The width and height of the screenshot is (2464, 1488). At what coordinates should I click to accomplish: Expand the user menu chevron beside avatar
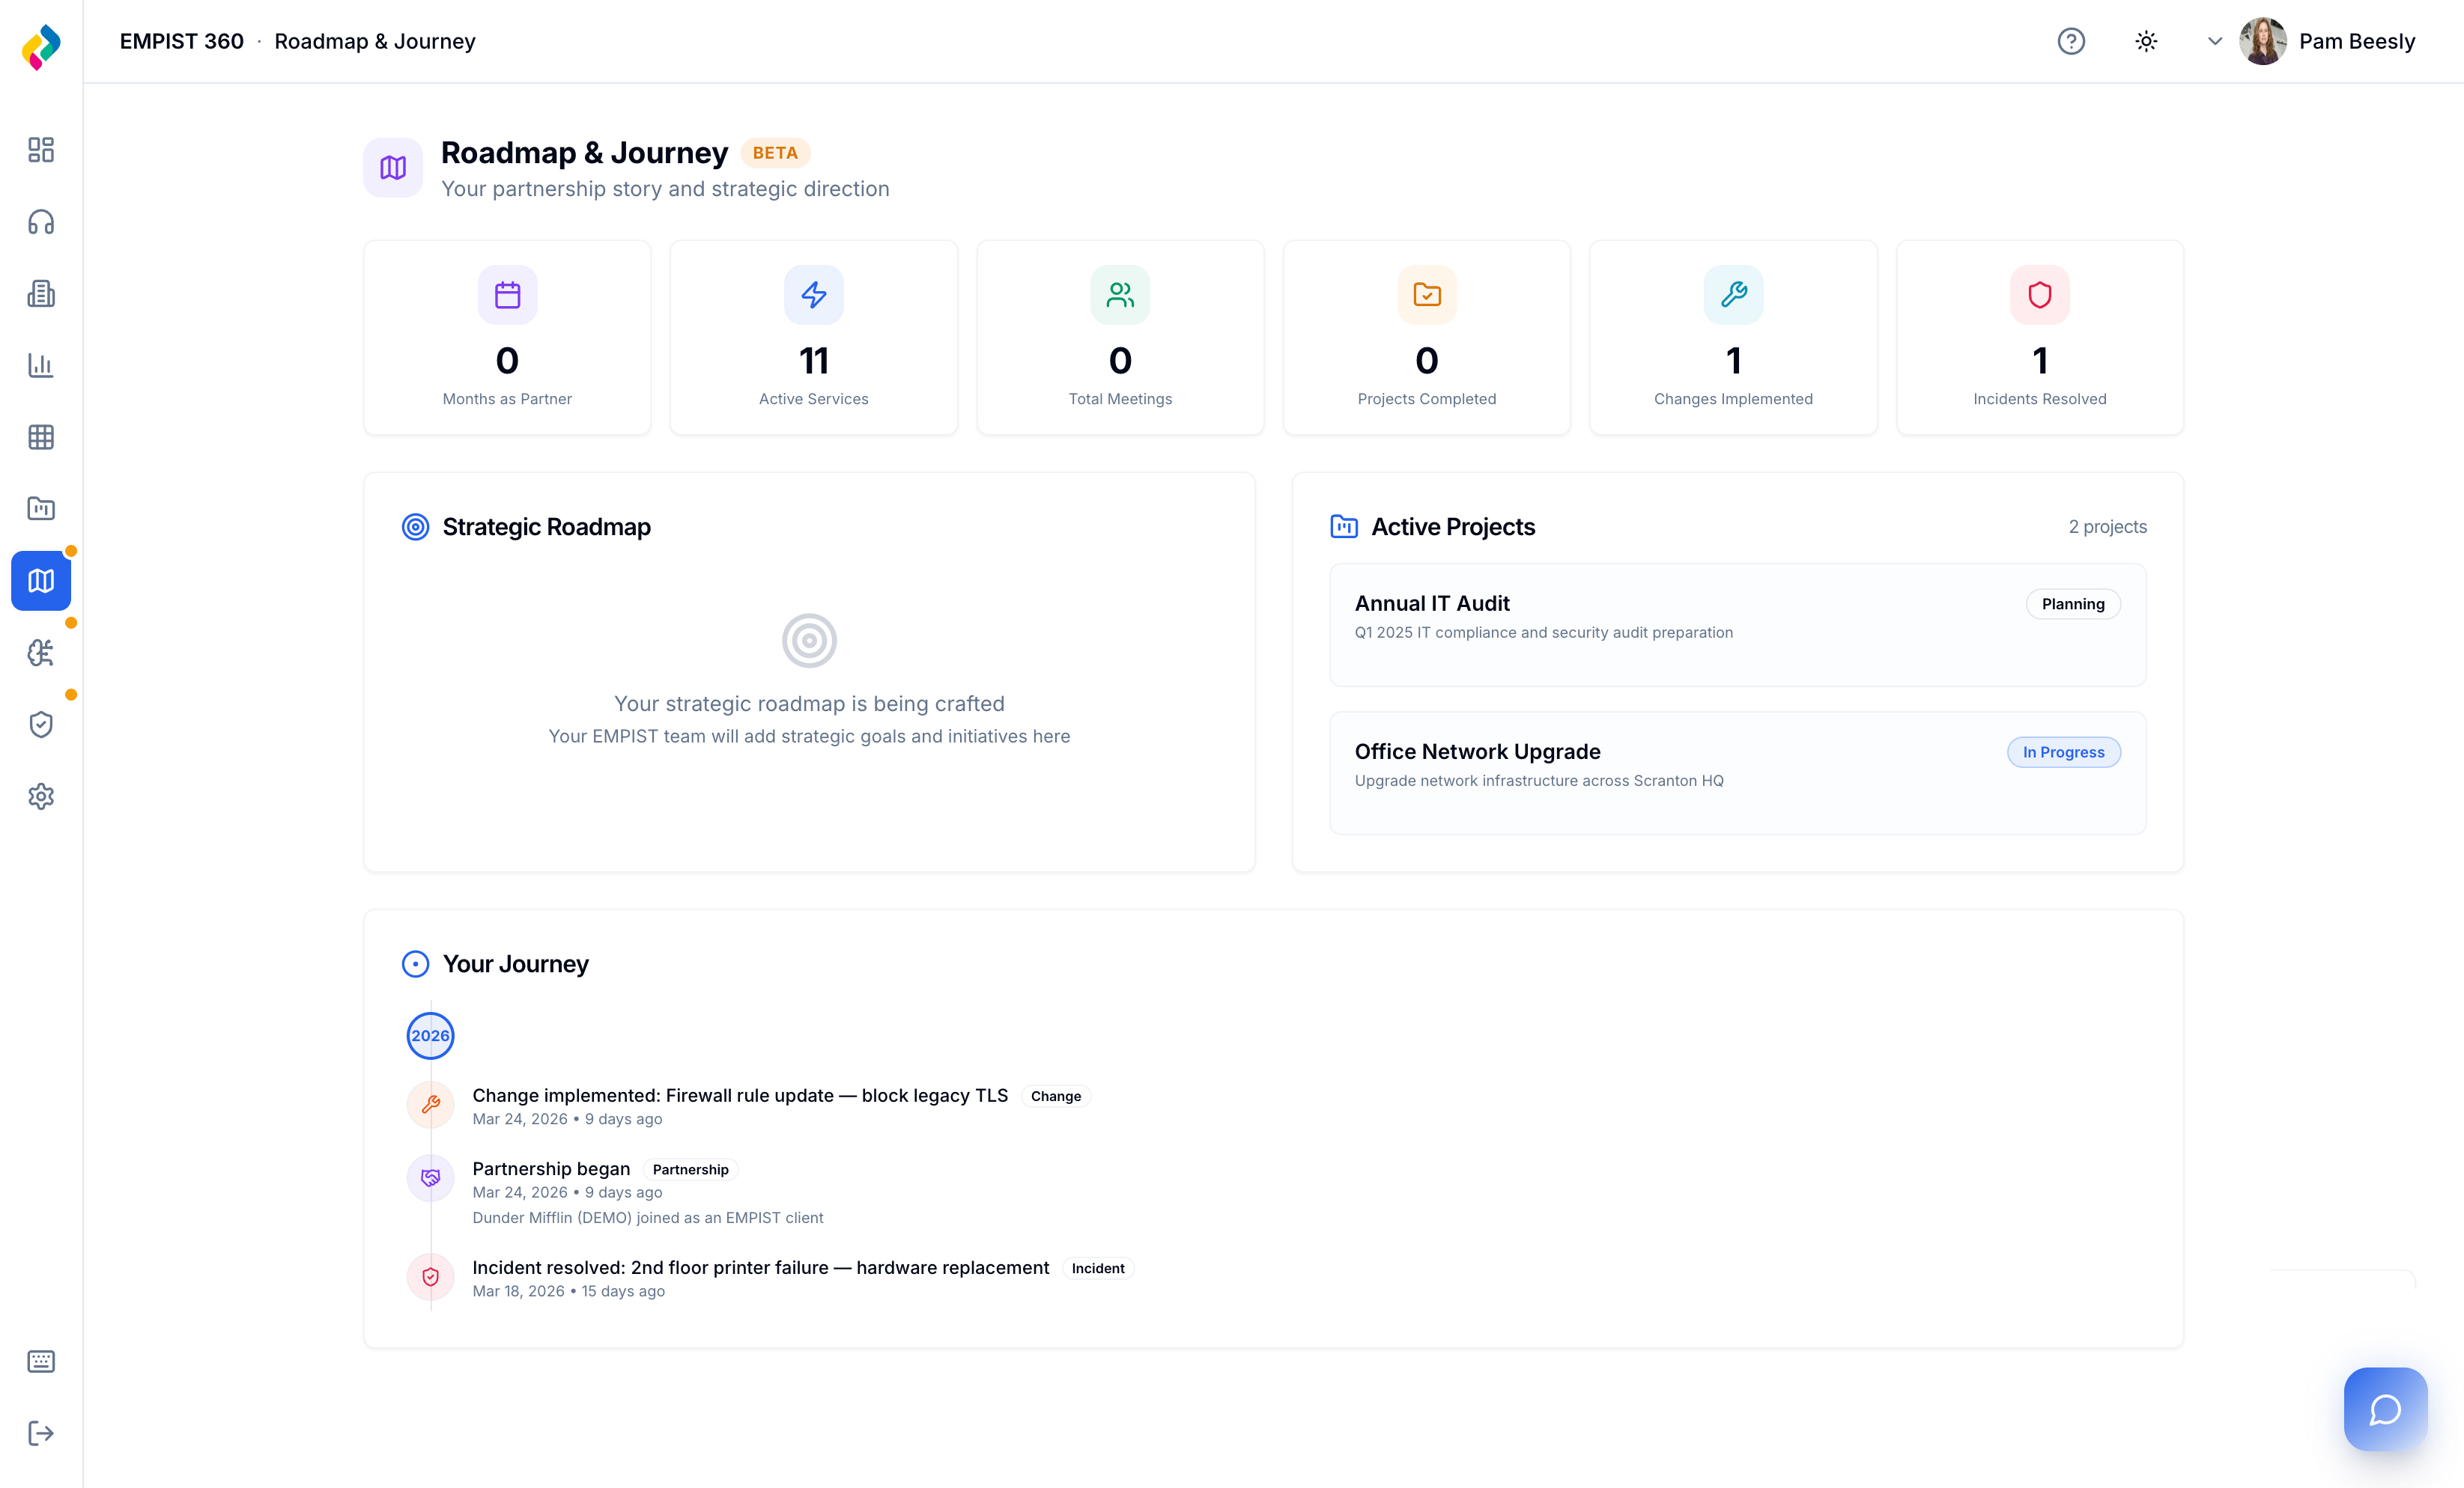point(2215,41)
